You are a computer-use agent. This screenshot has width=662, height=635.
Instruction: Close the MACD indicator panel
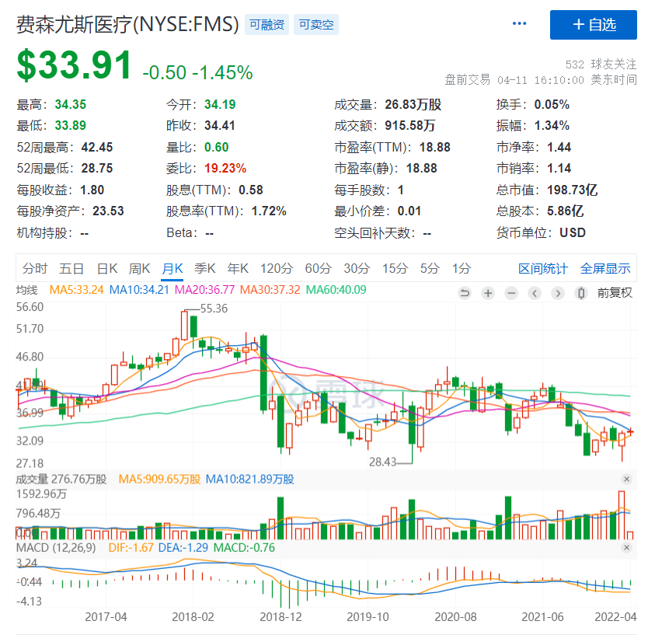coord(626,547)
